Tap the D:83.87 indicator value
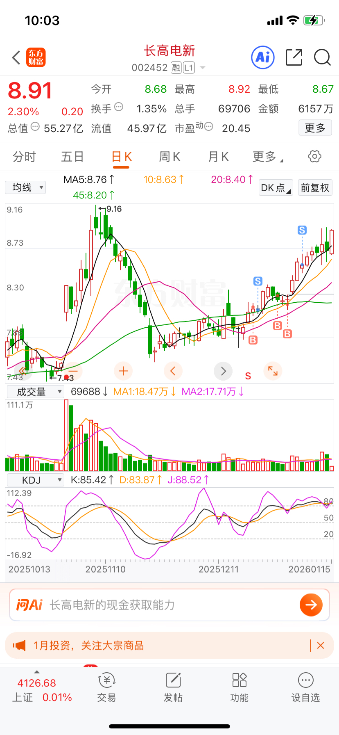Image resolution: width=339 pixels, height=735 pixels. tap(140, 479)
